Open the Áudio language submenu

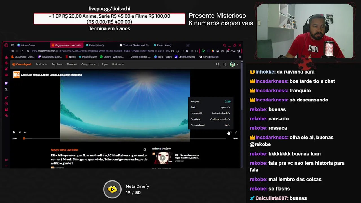click(210, 107)
